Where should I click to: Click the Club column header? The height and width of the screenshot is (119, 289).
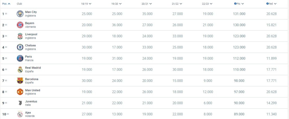click(19, 4)
